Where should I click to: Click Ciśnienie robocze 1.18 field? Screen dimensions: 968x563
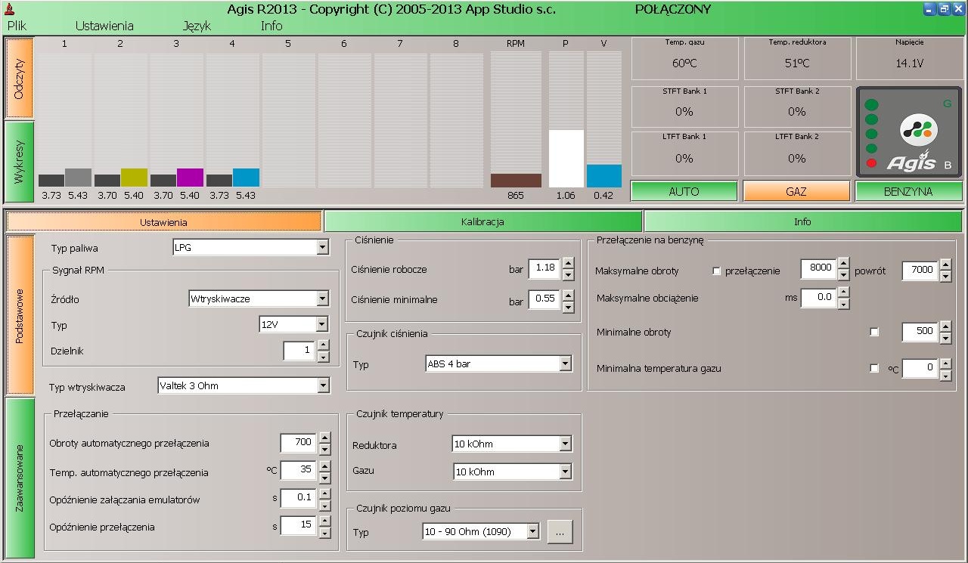coord(544,268)
